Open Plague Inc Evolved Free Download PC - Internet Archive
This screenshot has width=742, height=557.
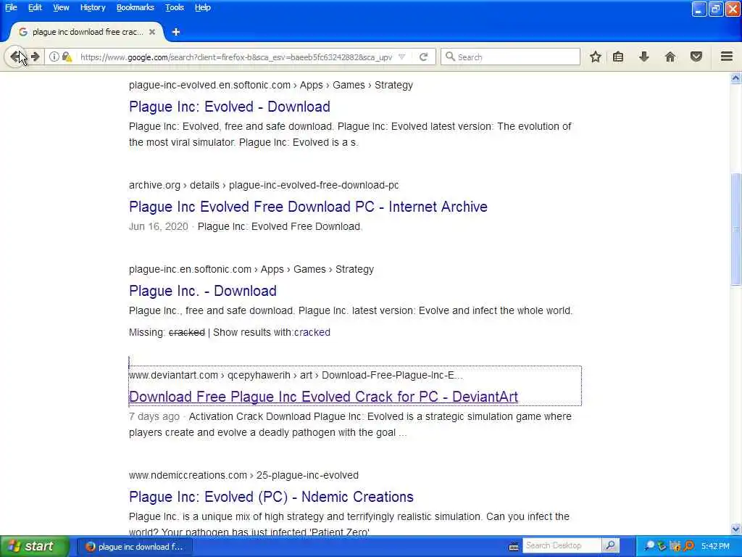coord(308,207)
